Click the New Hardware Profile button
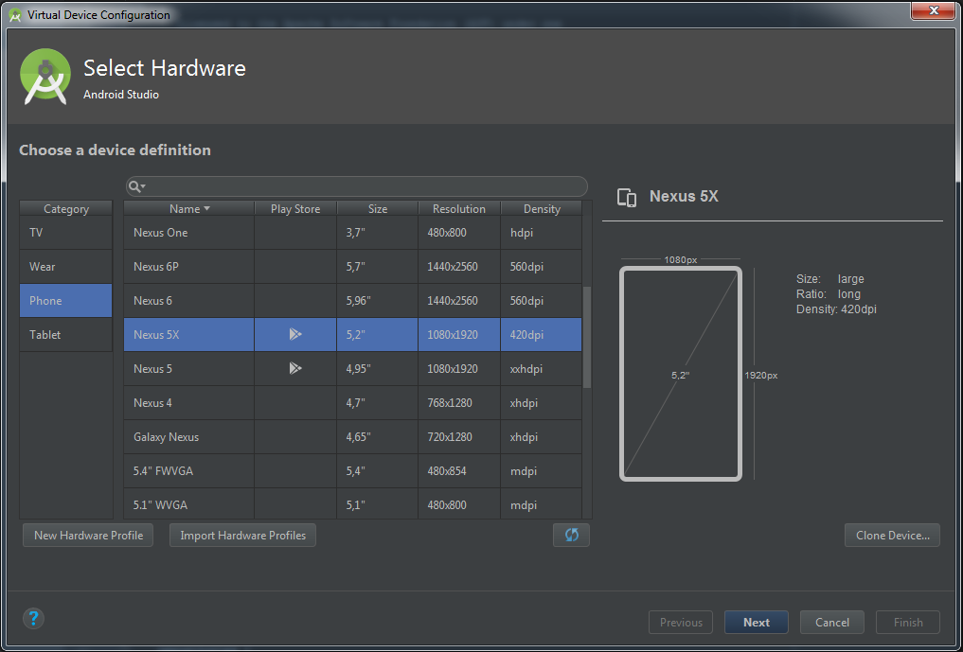 tap(88, 536)
